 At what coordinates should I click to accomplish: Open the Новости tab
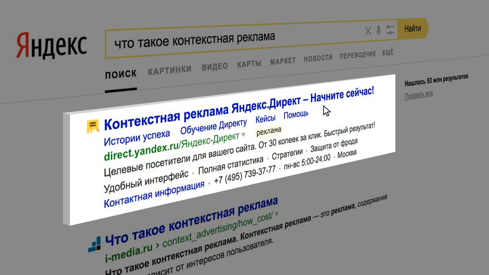tap(318, 59)
